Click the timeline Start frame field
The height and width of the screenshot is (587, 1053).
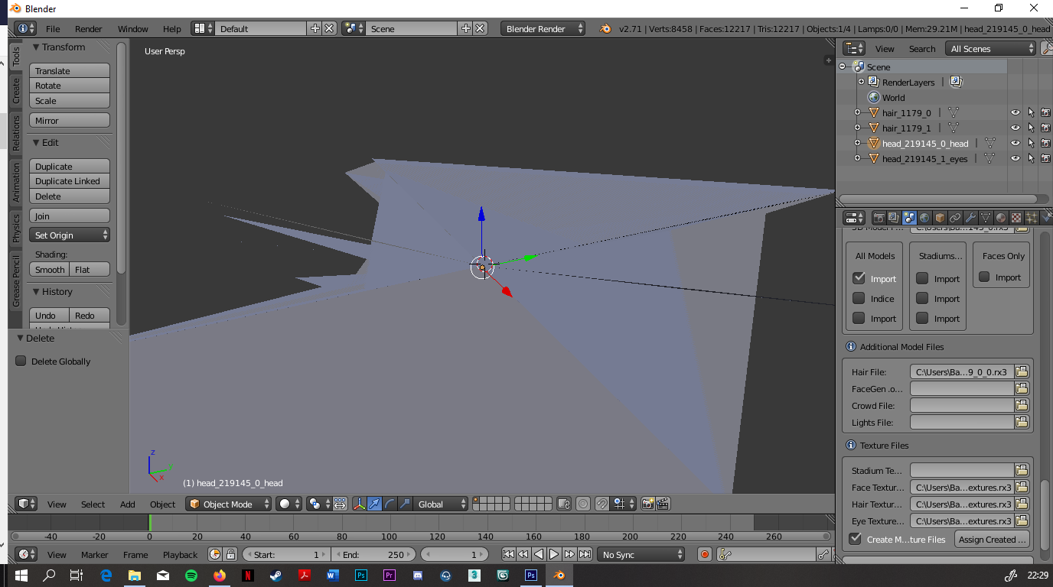285,554
